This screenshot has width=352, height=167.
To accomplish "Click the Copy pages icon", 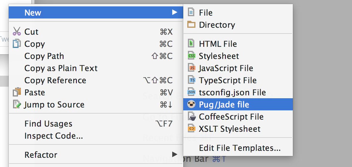I will 17,44.
